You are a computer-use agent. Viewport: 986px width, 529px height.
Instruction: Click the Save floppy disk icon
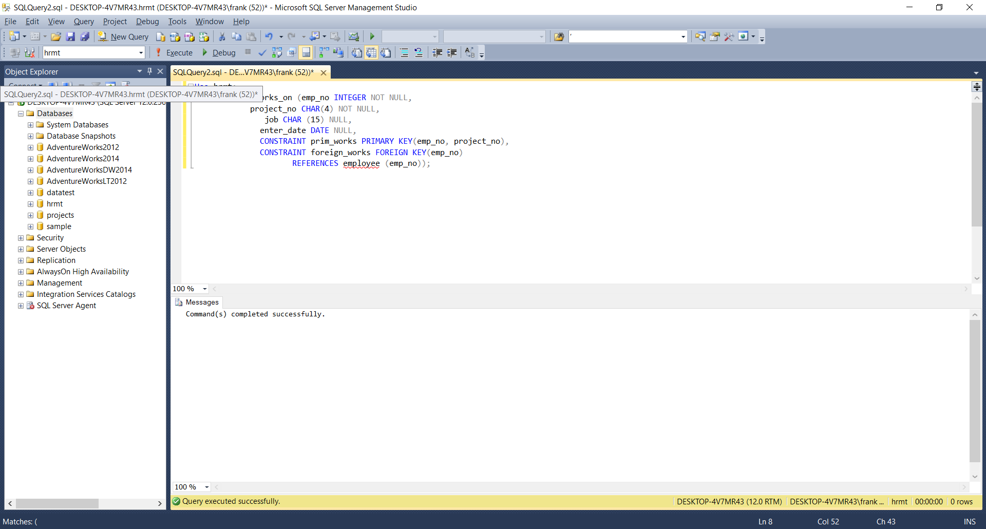[x=70, y=36]
